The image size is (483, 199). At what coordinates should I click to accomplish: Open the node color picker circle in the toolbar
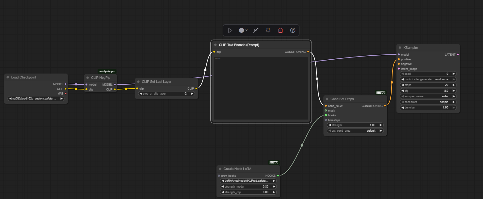243,30
